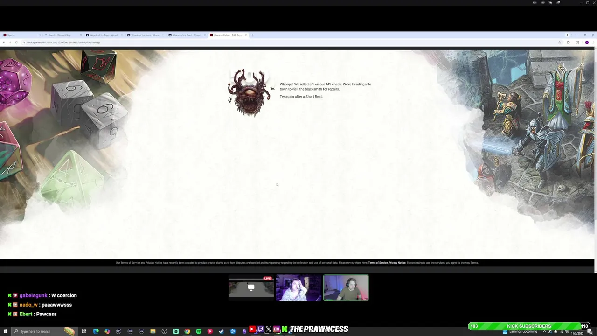Bookmark this page with the star icon
Viewport: 597px width, 336px height.
[x=559, y=42]
